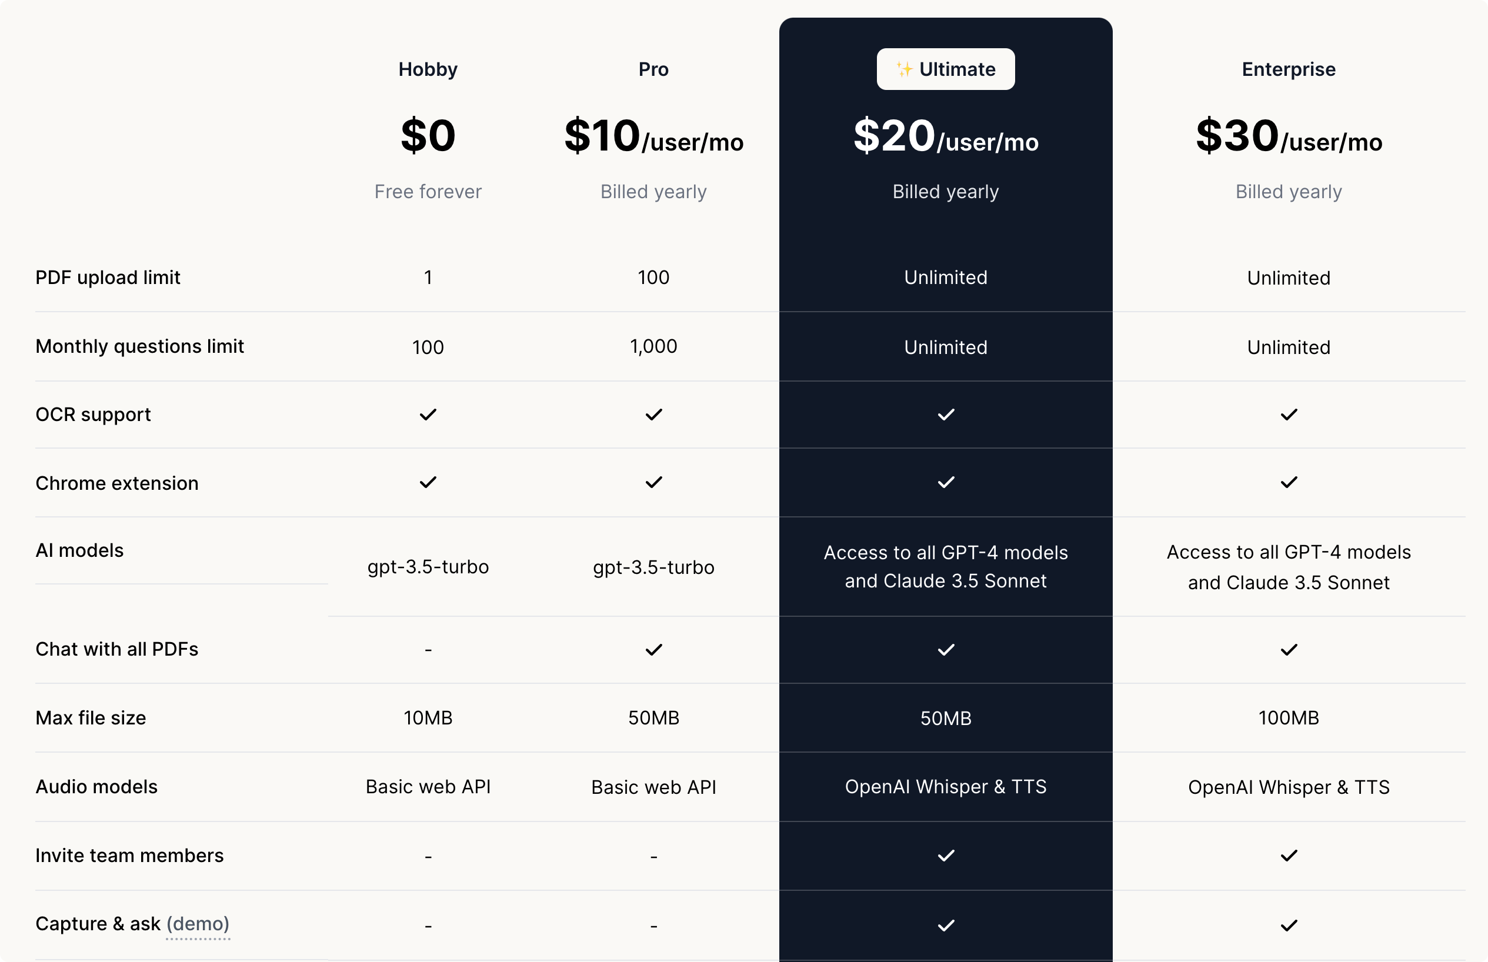Click Pro's Chrome extension checkmark
Viewport: 1488px width, 962px height.
click(653, 482)
